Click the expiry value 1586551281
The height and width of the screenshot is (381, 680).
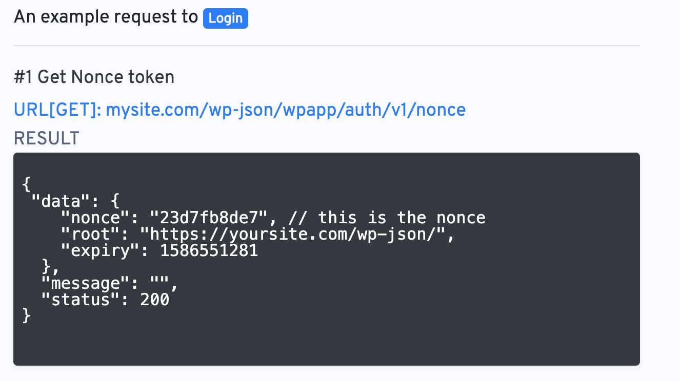209,251
